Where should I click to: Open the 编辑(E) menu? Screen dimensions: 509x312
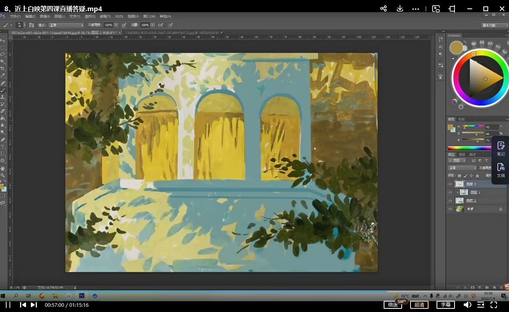point(30,16)
